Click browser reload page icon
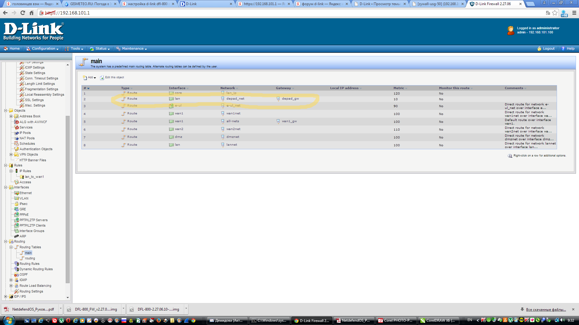This screenshot has height=325, width=579. coord(23,13)
